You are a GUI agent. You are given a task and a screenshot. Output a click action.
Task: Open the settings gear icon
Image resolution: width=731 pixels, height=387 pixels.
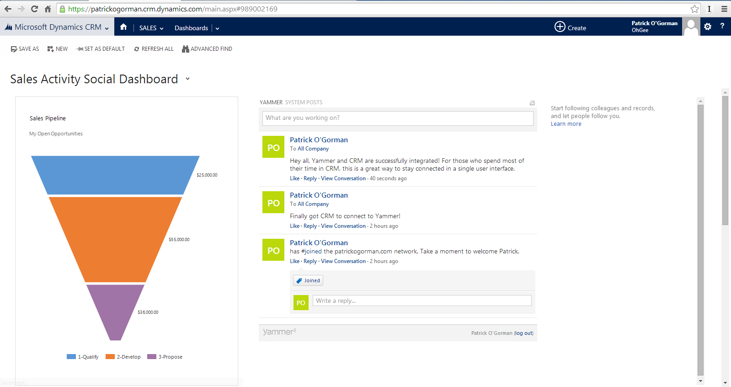coord(708,27)
